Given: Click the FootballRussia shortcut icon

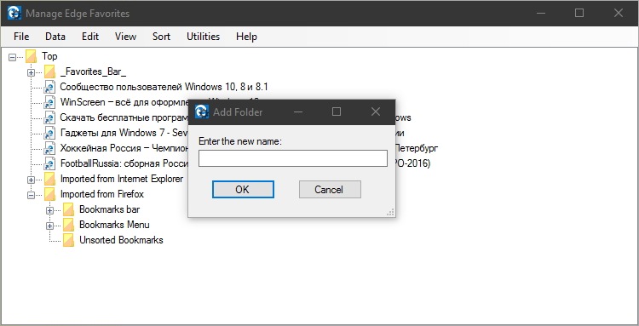Looking at the screenshot, I should (x=49, y=163).
